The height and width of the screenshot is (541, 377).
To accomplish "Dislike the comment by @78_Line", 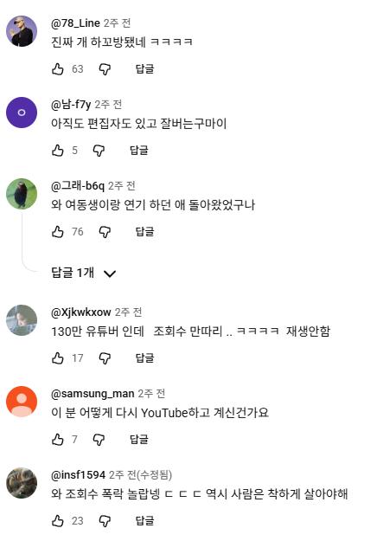I will (x=105, y=69).
